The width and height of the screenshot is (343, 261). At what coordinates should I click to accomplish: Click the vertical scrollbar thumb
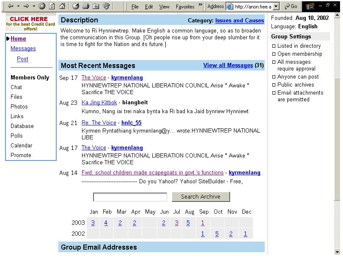click(337, 139)
